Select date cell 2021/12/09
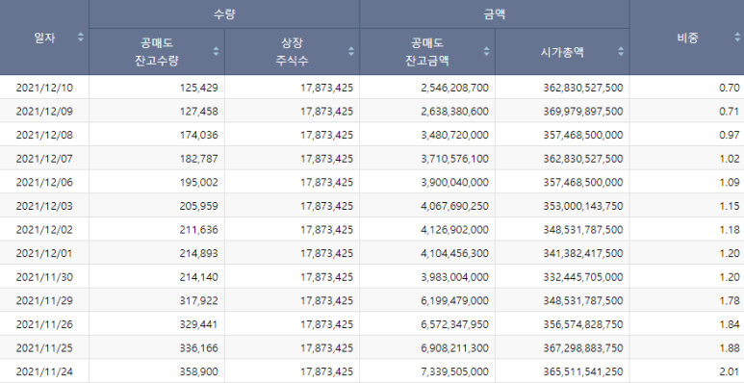 coord(44,112)
